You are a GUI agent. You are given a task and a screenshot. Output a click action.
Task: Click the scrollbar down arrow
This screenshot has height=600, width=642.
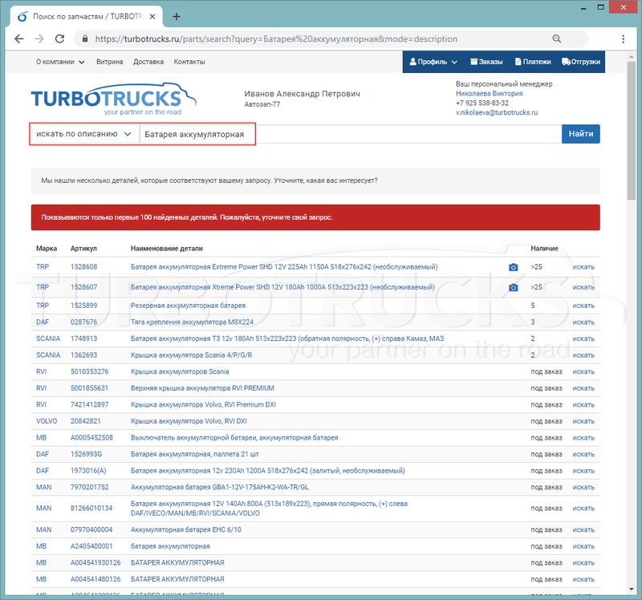[631, 590]
